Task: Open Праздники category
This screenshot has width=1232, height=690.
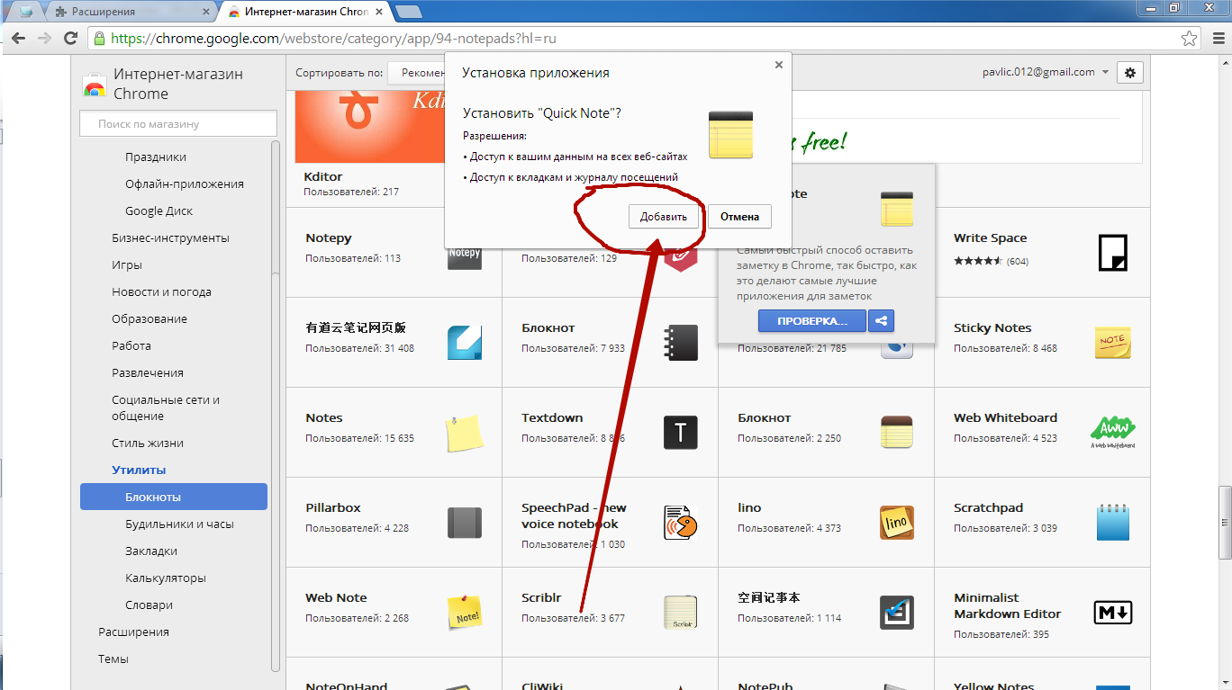Action: (x=156, y=157)
